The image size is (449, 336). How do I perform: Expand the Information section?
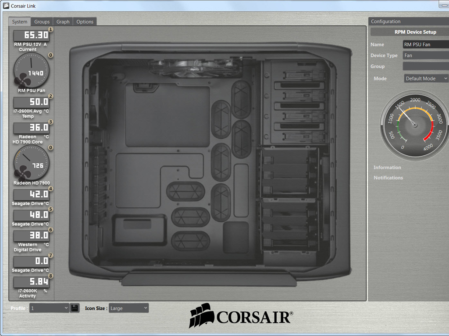click(x=387, y=168)
